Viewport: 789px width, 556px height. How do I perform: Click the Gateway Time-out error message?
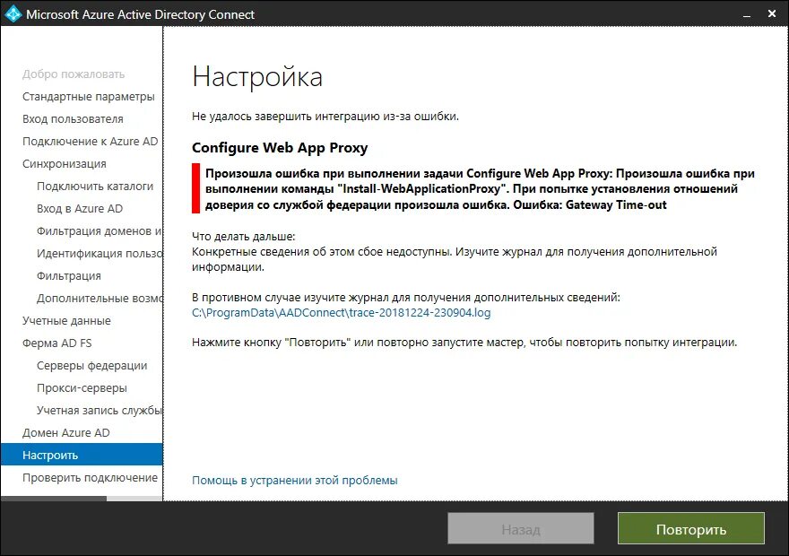click(x=480, y=188)
